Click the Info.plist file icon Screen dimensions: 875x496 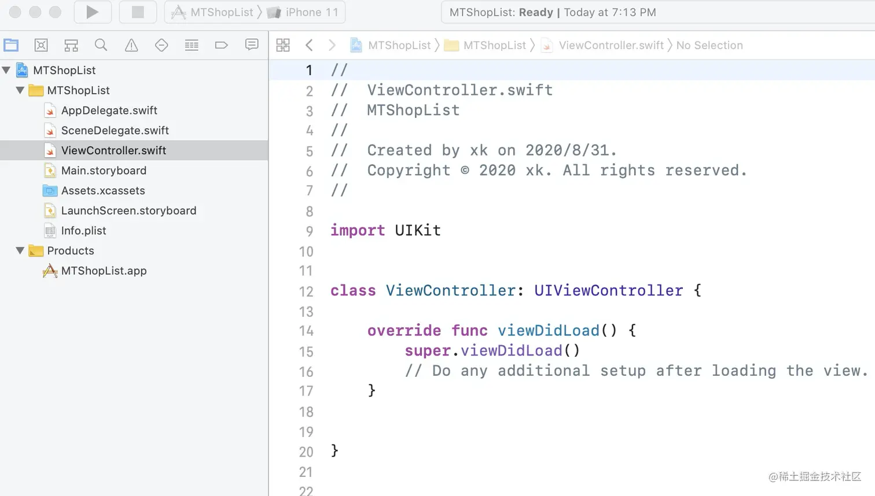pyautogui.click(x=50, y=231)
